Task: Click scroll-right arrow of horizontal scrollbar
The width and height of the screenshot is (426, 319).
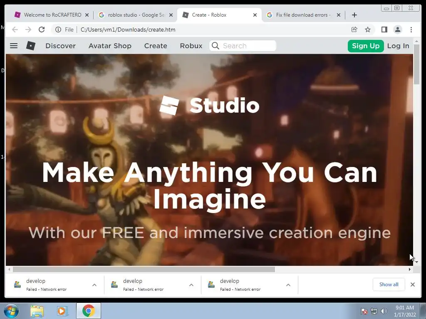Action: 410,269
